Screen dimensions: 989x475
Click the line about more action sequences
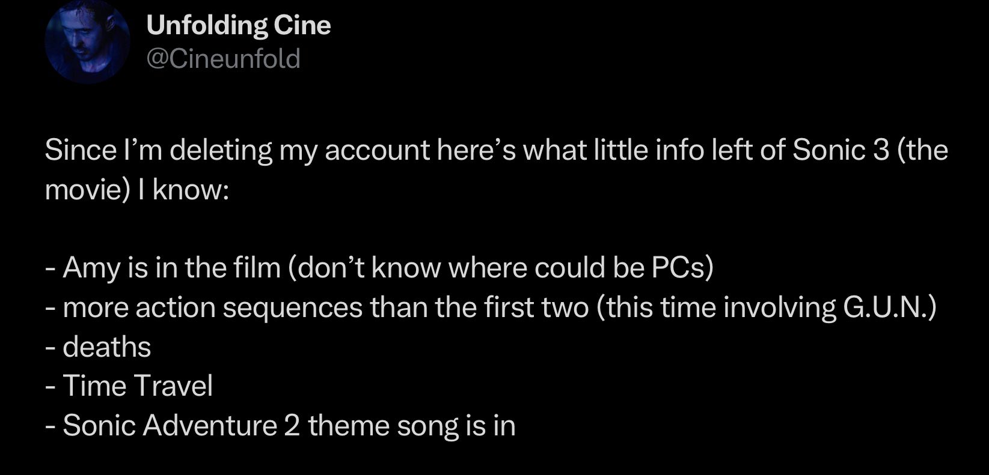point(491,307)
